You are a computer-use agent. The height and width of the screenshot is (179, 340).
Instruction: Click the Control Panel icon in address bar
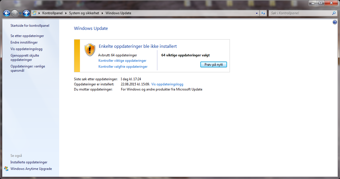coord(34,13)
